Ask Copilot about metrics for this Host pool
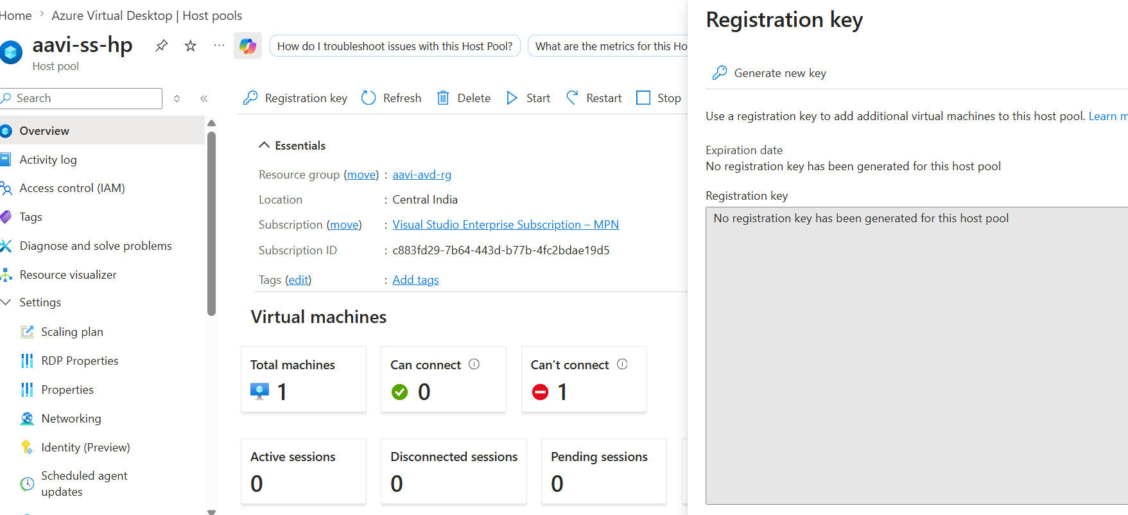Viewport: 1128px width, 515px height. point(608,46)
